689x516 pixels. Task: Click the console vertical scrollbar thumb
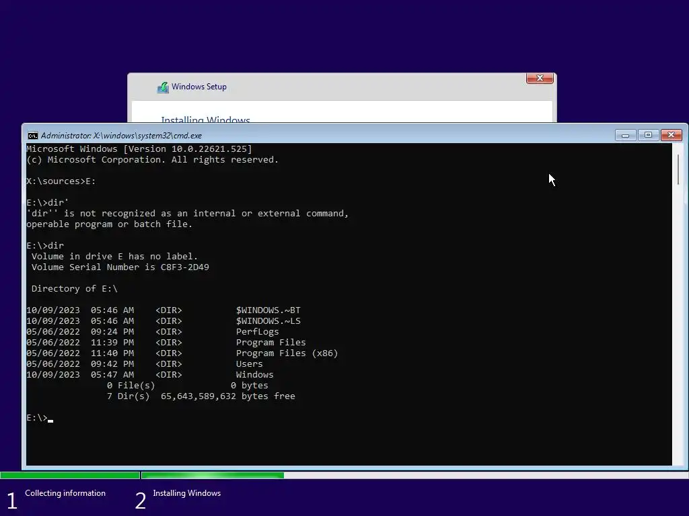coord(678,169)
